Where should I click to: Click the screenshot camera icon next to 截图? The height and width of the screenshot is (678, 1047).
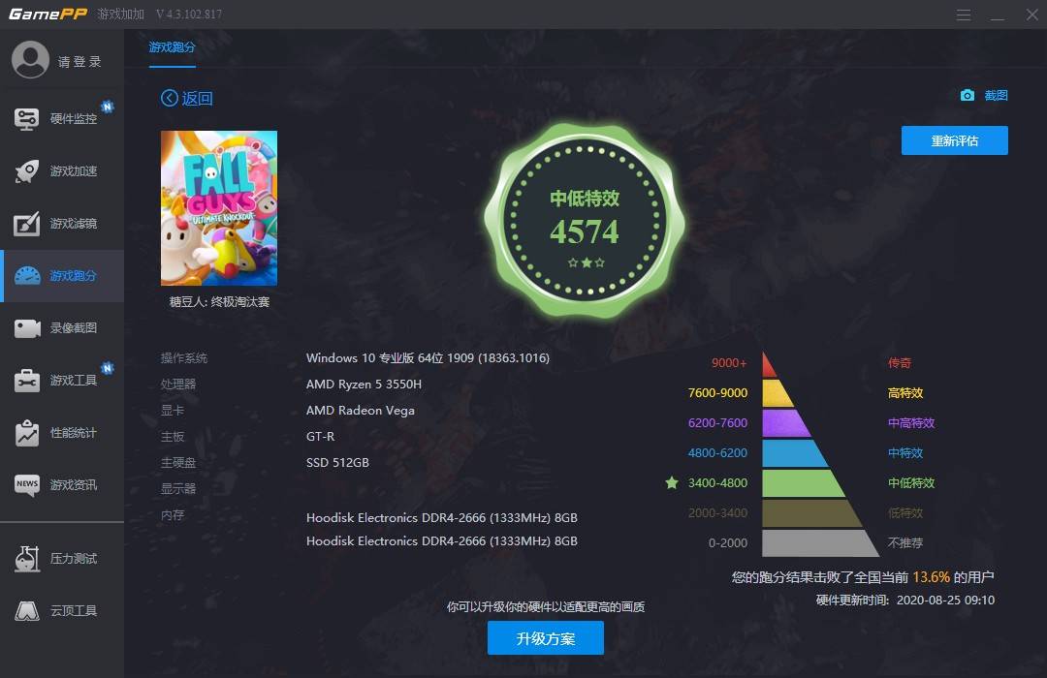[967, 96]
